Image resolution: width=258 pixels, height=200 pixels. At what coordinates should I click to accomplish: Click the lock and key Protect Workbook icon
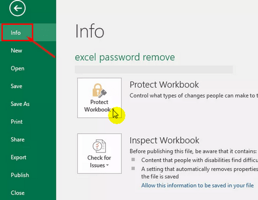pos(99,91)
